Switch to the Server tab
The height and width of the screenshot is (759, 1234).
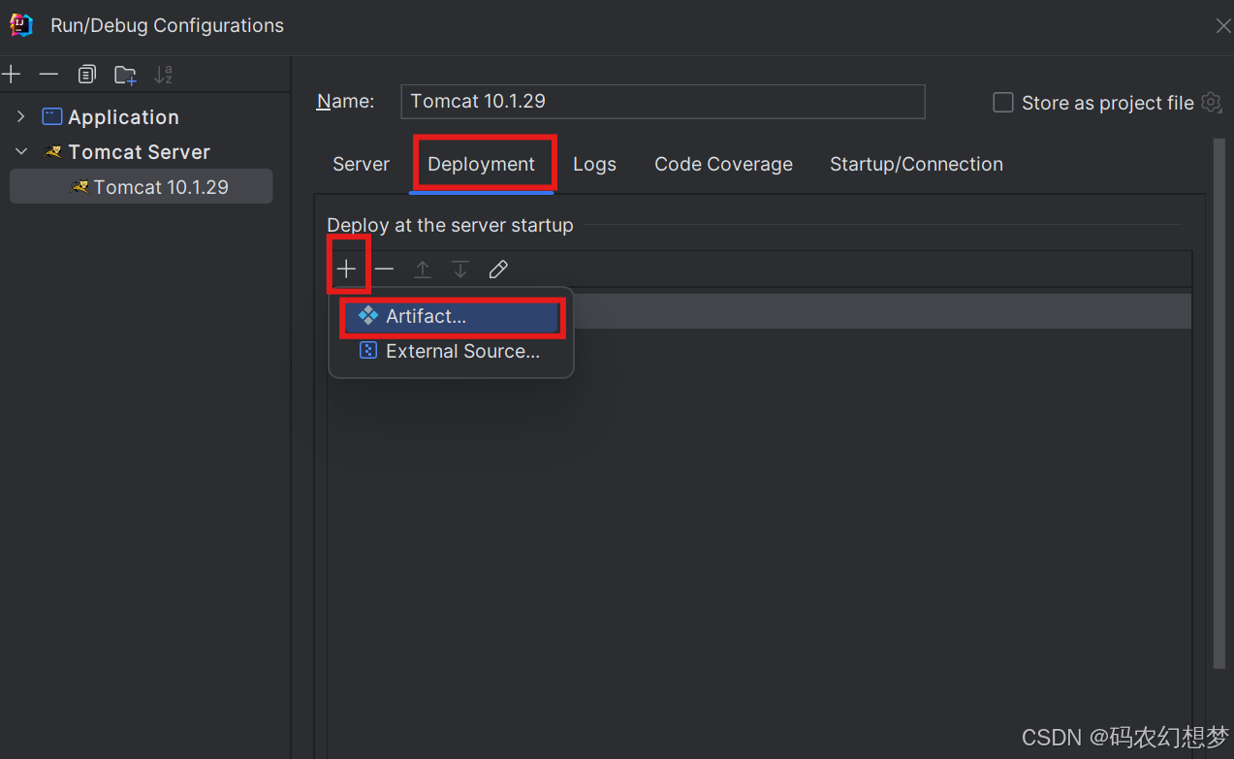pos(361,165)
